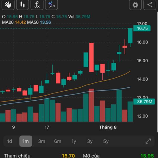158x158 pixels.
Task: Tap the Tháng 8 date axis label
Action: tap(108, 127)
